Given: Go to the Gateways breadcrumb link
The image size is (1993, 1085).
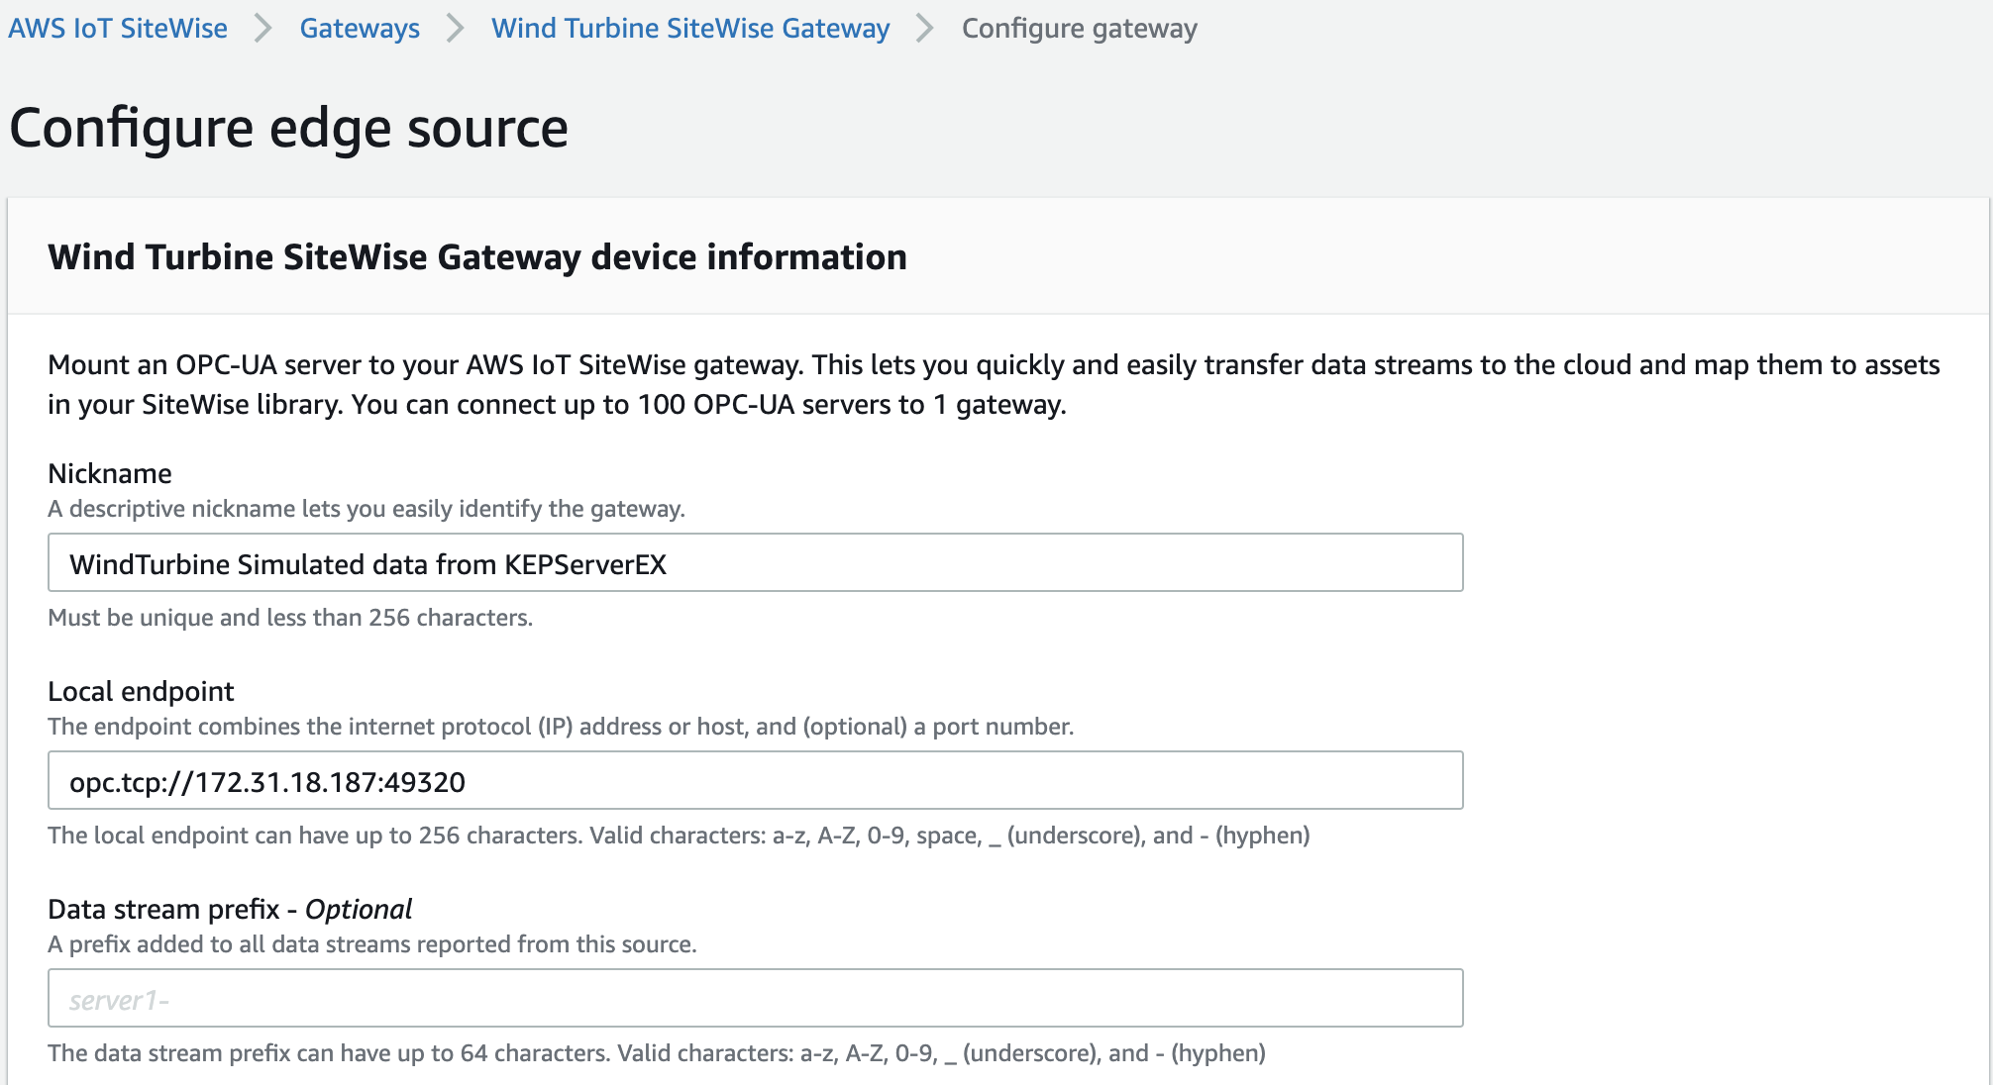Looking at the screenshot, I should tap(360, 28).
